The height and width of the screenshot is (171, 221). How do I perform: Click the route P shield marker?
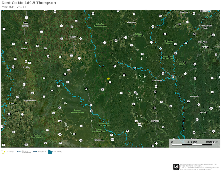pos(121,93)
